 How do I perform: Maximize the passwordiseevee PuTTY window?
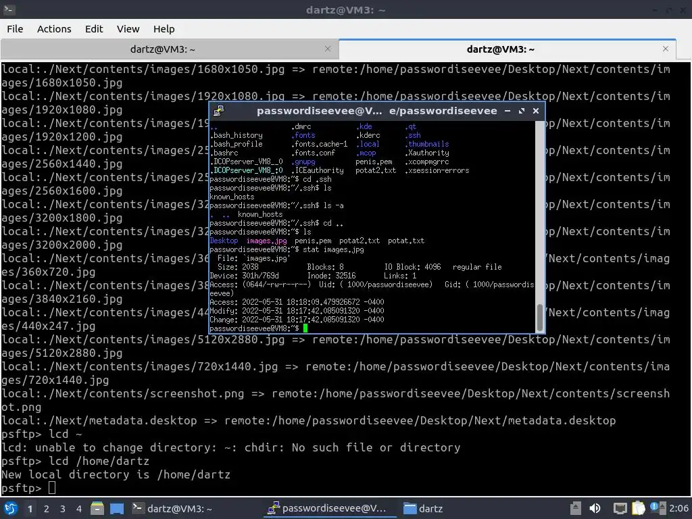pyautogui.click(x=522, y=112)
